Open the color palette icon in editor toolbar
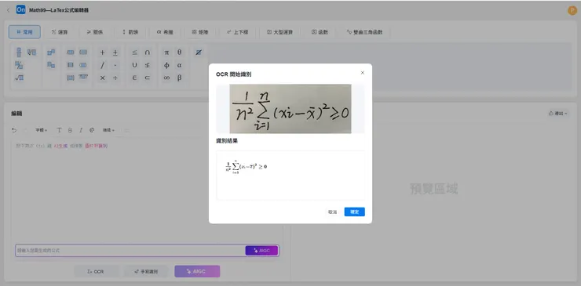581x286 pixels. click(x=92, y=130)
